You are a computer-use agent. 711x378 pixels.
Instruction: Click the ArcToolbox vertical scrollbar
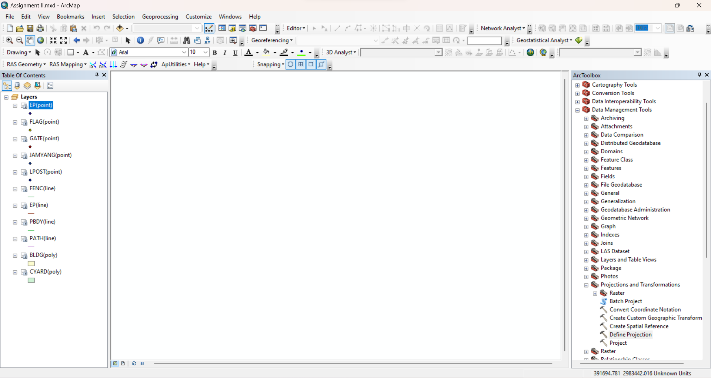pos(706,180)
